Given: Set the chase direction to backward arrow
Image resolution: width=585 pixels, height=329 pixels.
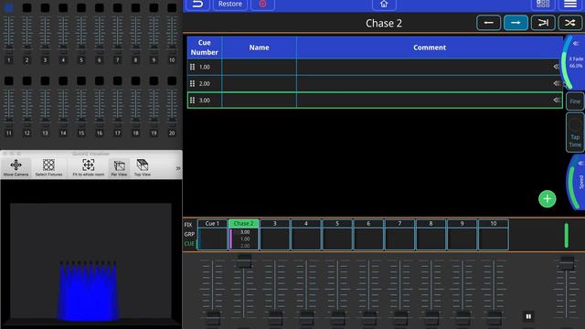Looking at the screenshot, I should click(488, 23).
